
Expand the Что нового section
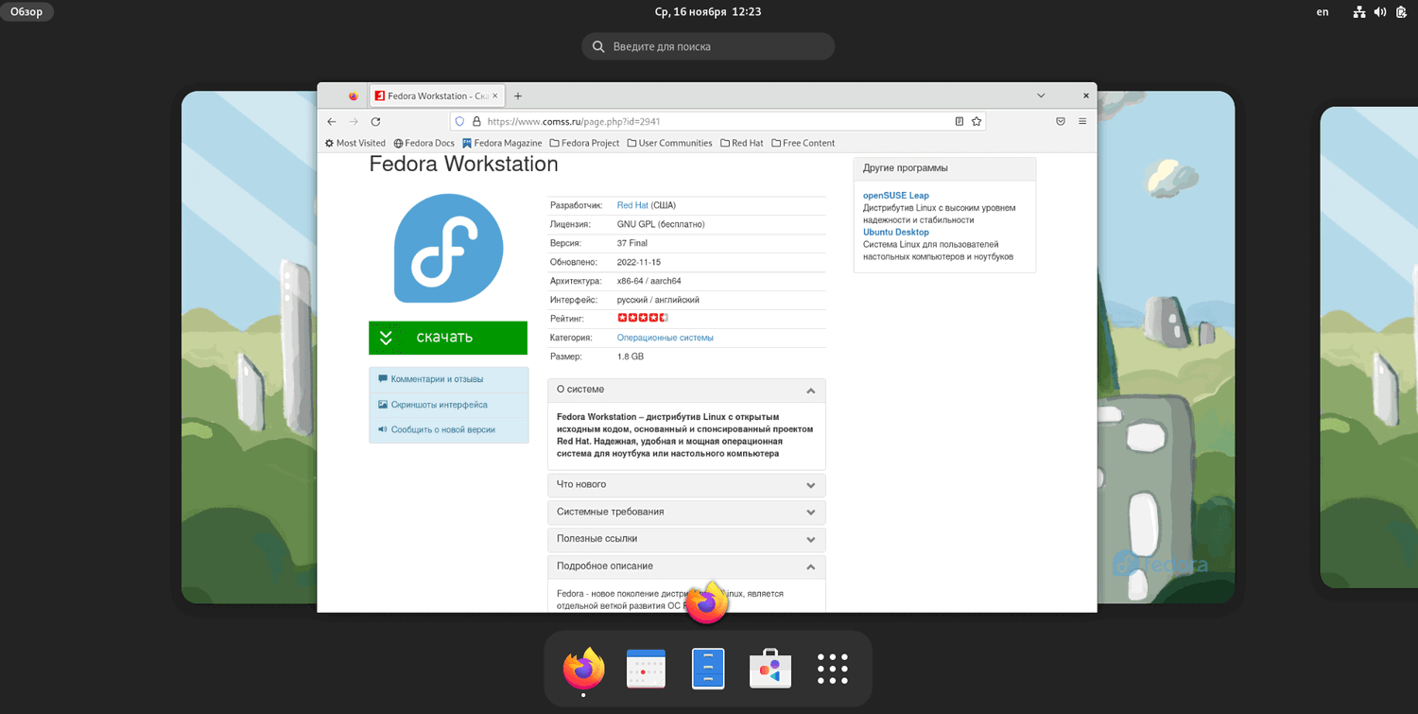(686, 485)
